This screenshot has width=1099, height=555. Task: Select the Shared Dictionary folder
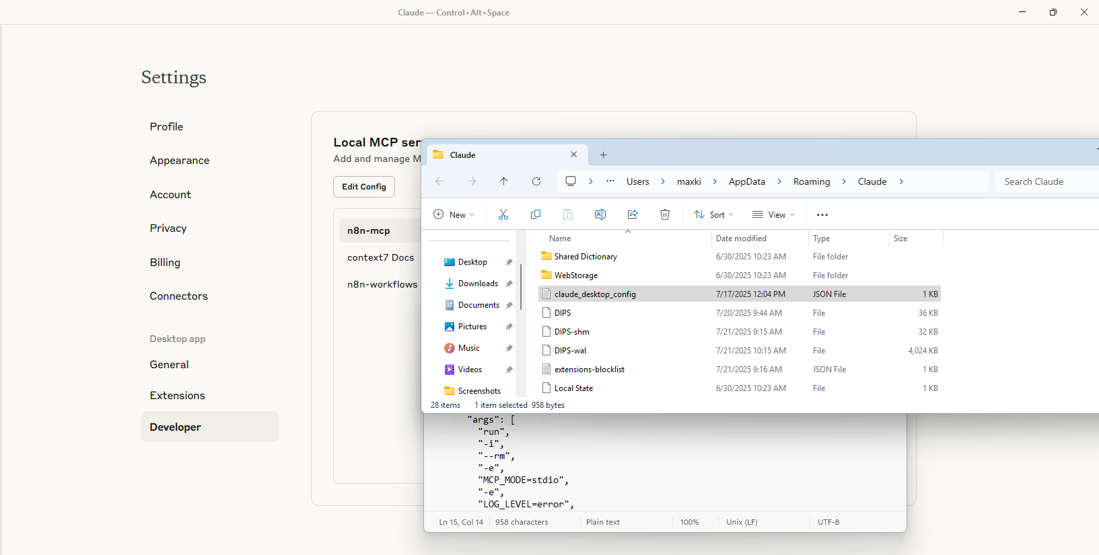740,257
